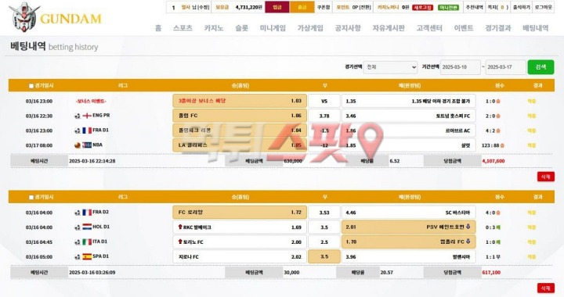Click the green 머니전환 button

(x=448, y=7)
